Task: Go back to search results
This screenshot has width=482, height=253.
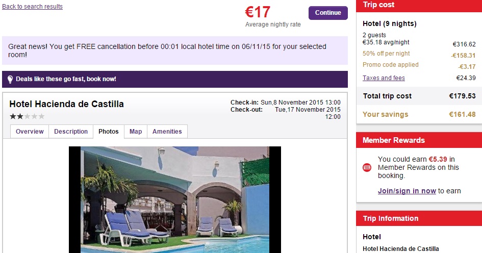Action: click(x=33, y=7)
